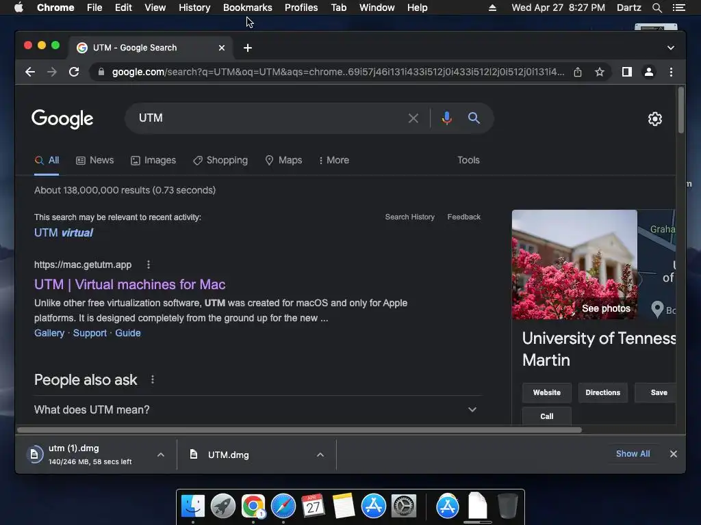Image resolution: width=701 pixels, height=525 pixels.
Task: Go back to the previous page
Action: coord(30,72)
